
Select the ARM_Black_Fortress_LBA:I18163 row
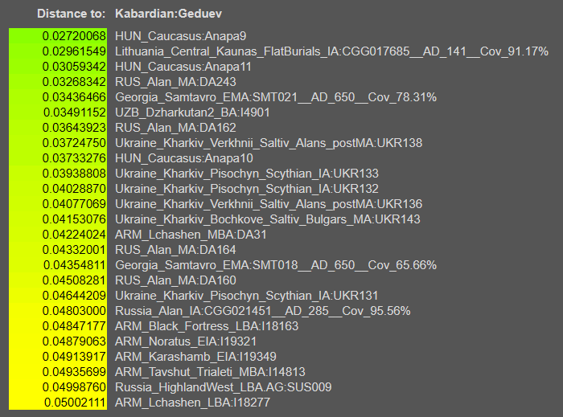click(x=207, y=326)
